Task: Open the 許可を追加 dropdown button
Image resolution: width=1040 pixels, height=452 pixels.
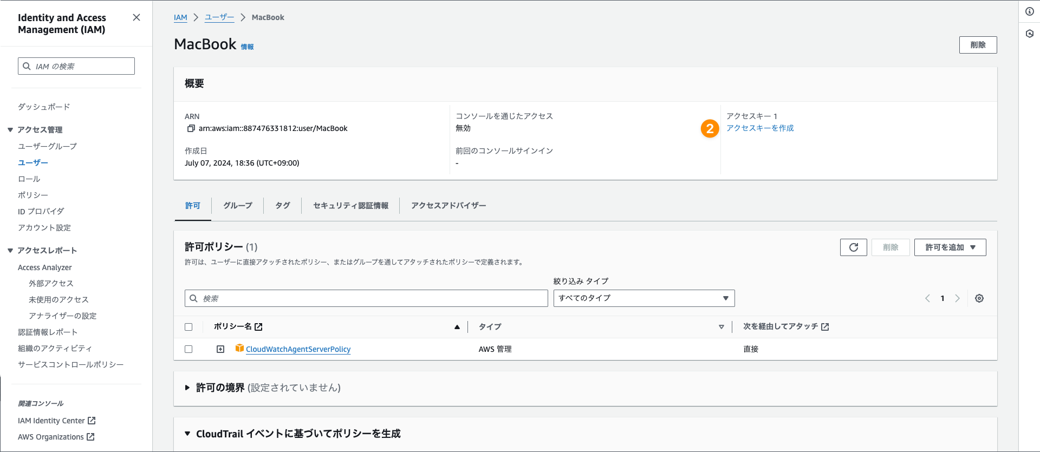Action: tap(950, 247)
